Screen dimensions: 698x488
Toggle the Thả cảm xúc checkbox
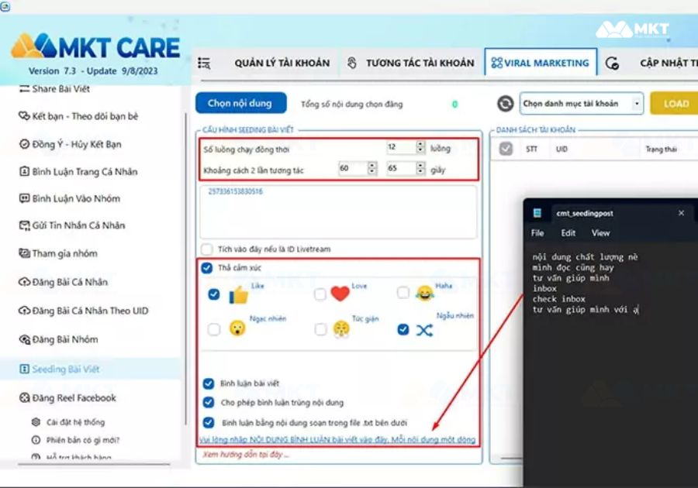click(207, 268)
